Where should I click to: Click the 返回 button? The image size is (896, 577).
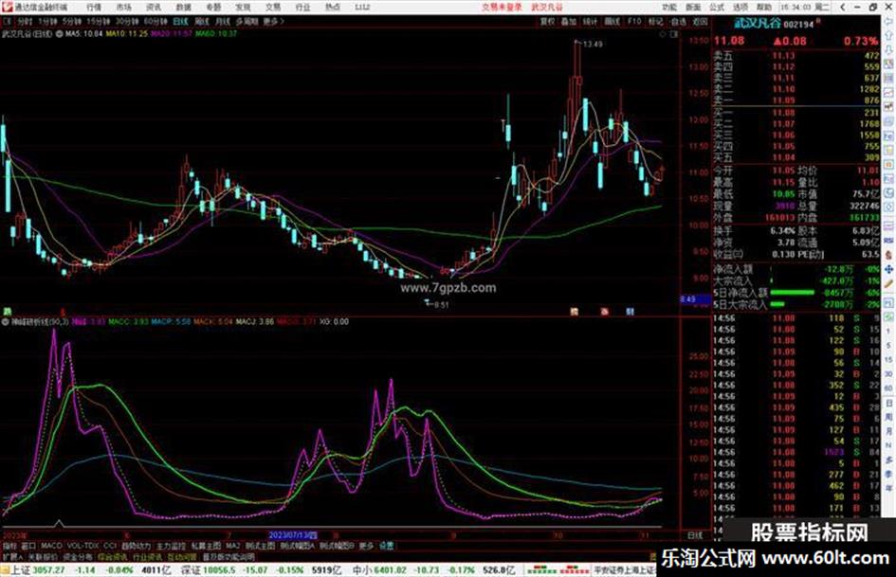click(700, 21)
